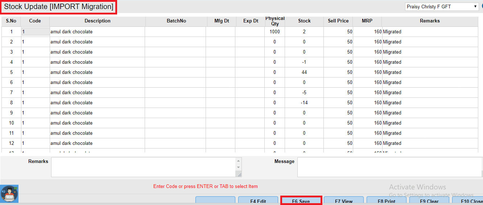Click the Sell Price column header
483x205 pixels.
[338, 21]
